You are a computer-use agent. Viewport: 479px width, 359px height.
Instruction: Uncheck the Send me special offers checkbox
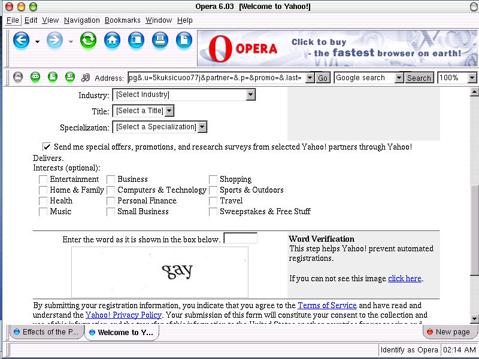pyautogui.click(x=47, y=147)
